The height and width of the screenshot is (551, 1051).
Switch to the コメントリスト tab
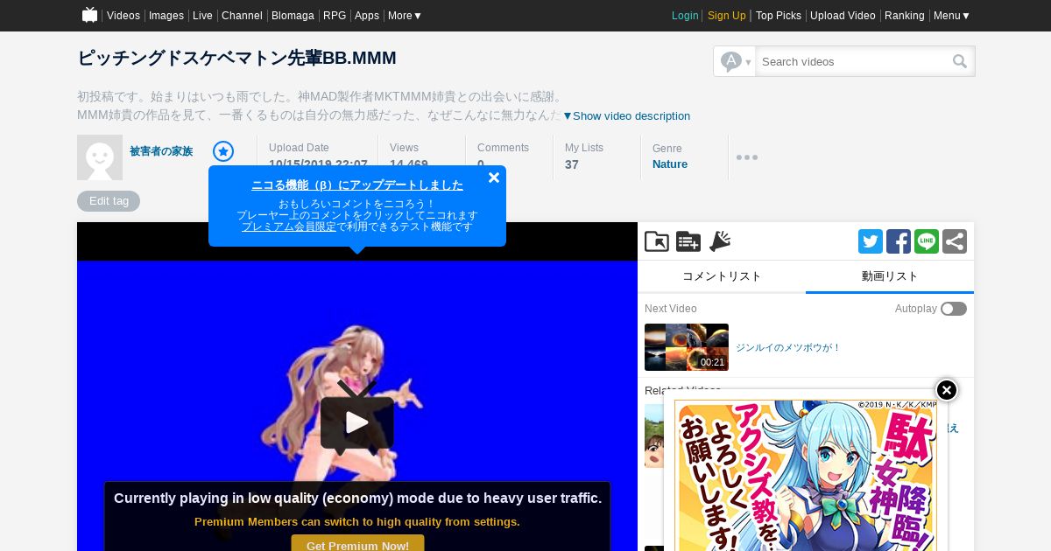(722, 276)
